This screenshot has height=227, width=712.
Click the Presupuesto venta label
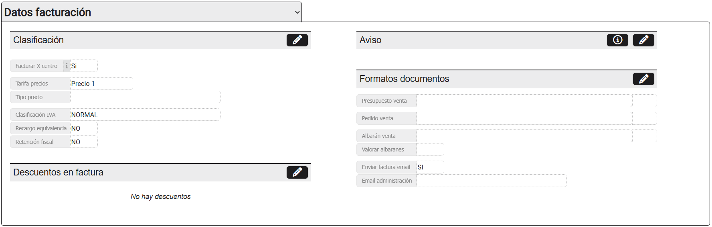coord(384,101)
